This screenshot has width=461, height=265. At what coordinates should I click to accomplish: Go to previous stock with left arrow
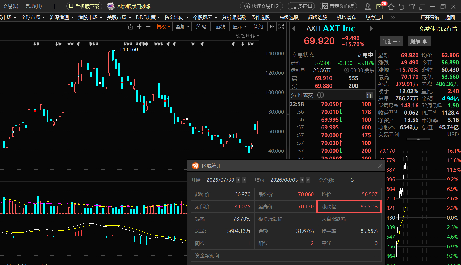[x=294, y=28]
